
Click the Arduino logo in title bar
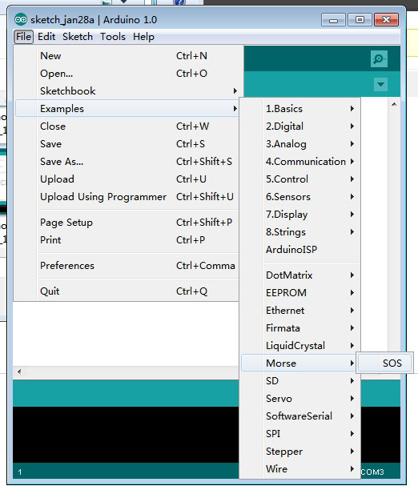click(21, 20)
